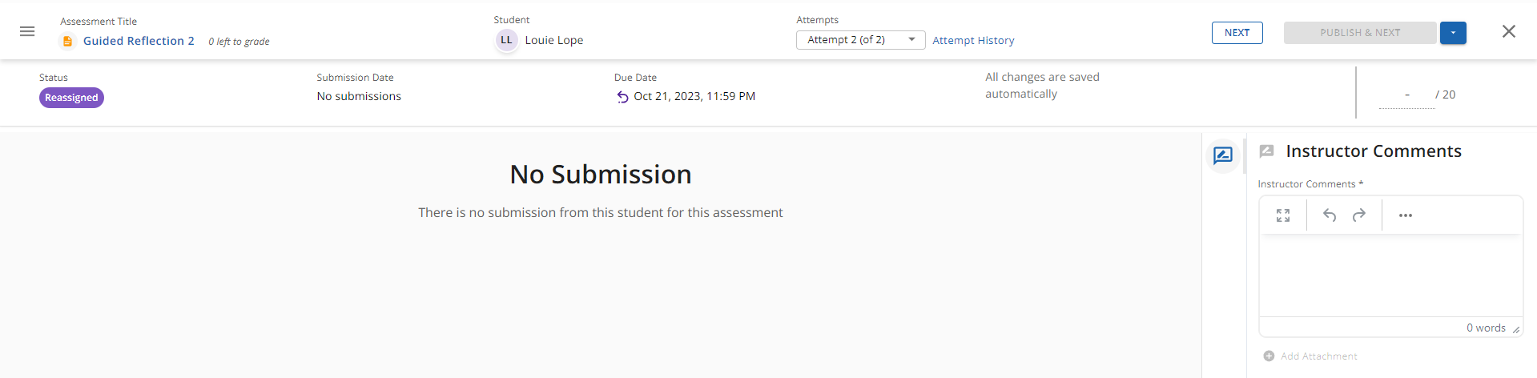
Task: Open the hamburger navigation menu
Action: tap(27, 31)
